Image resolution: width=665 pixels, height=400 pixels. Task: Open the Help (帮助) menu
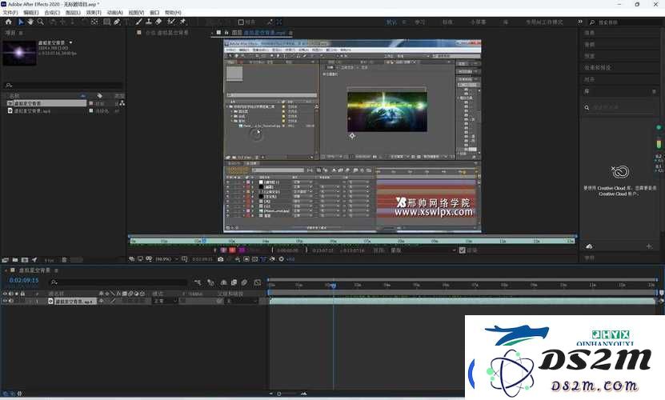click(173, 13)
